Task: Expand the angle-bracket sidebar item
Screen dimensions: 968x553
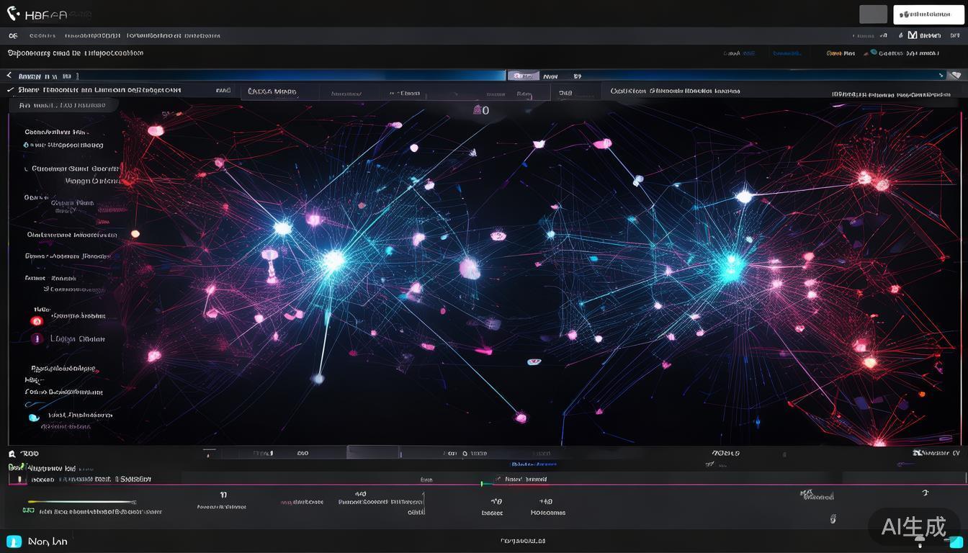Action: pos(26,168)
